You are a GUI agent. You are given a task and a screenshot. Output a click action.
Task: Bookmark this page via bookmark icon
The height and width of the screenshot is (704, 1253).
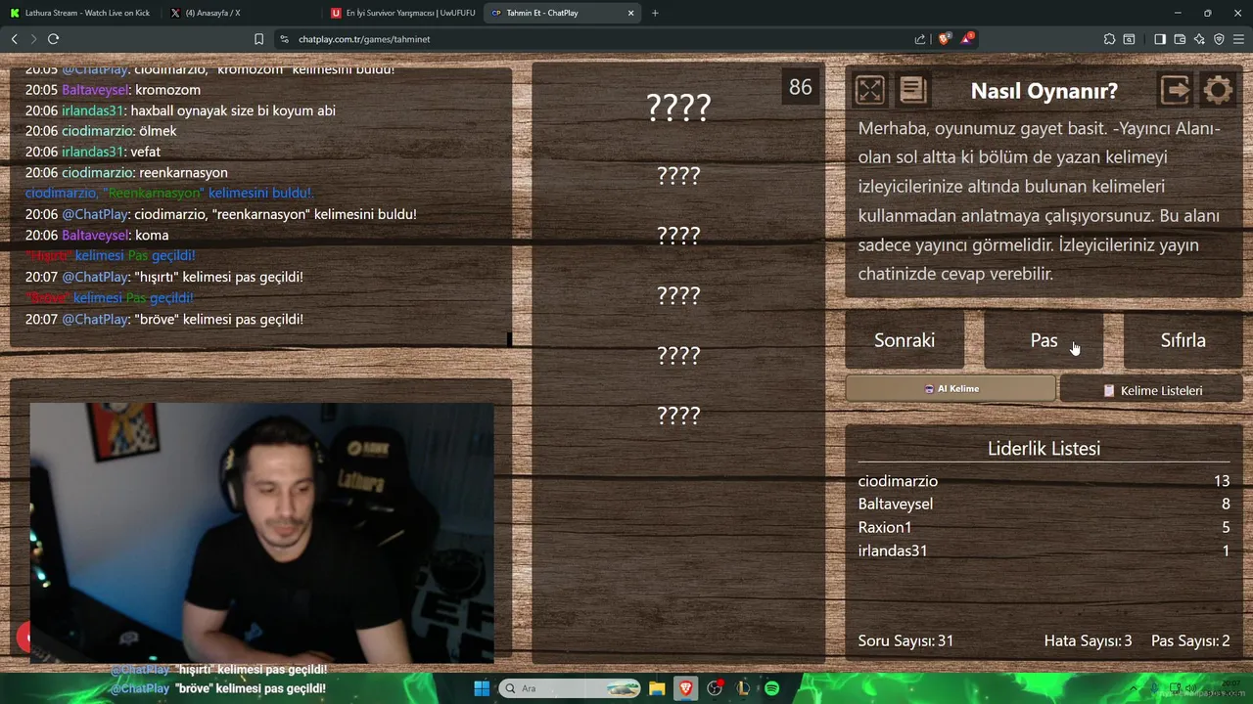tap(258, 39)
